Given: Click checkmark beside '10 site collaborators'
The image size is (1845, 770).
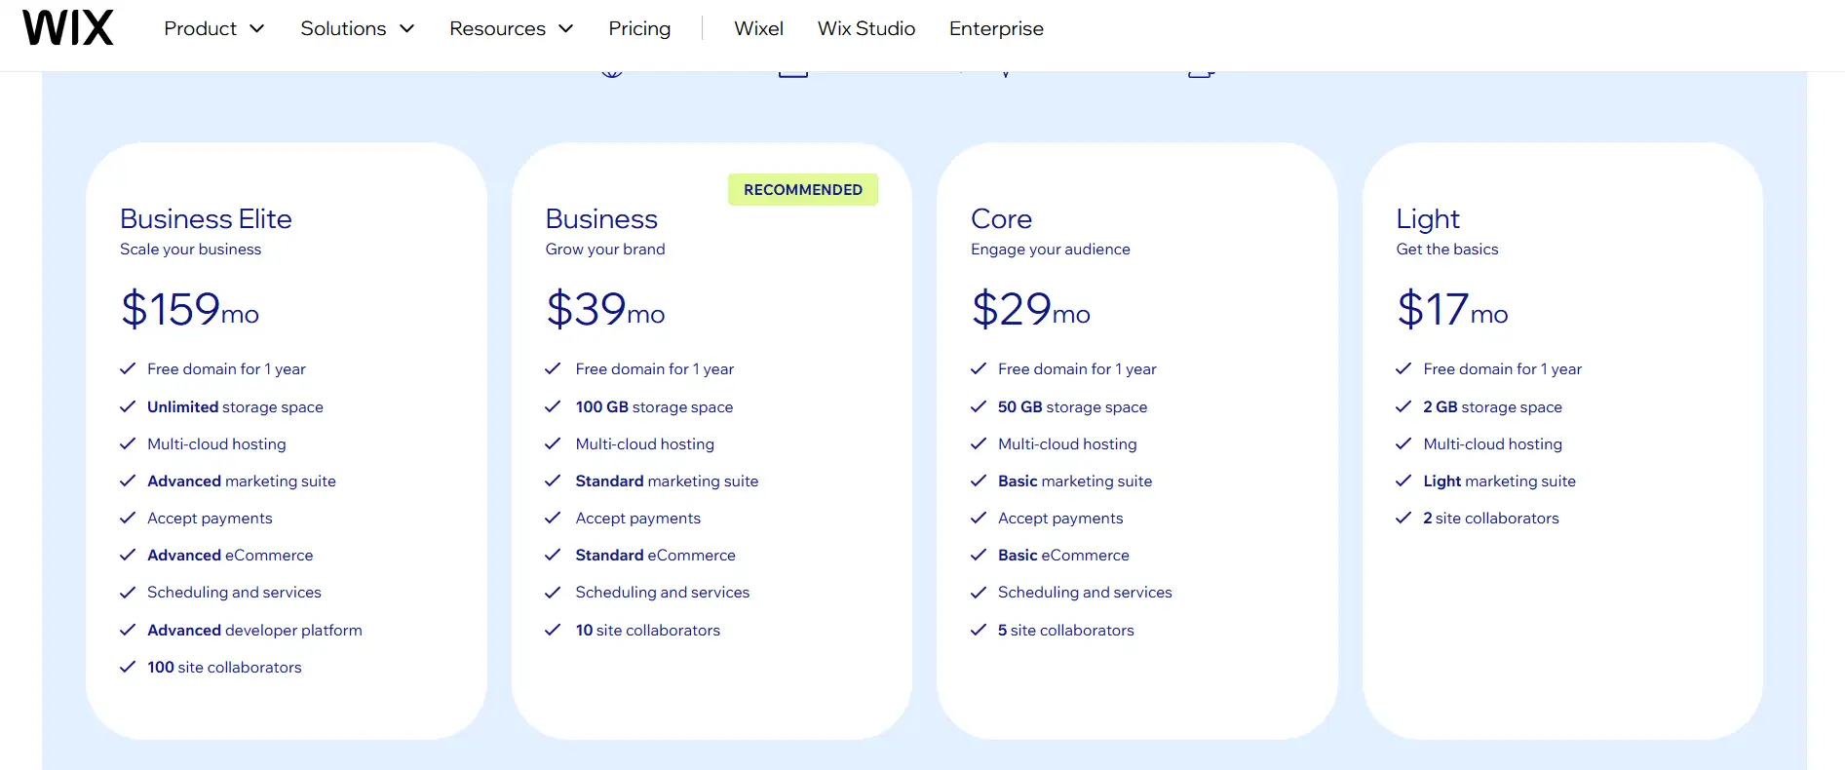Looking at the screenshot, I should [553, 630].
